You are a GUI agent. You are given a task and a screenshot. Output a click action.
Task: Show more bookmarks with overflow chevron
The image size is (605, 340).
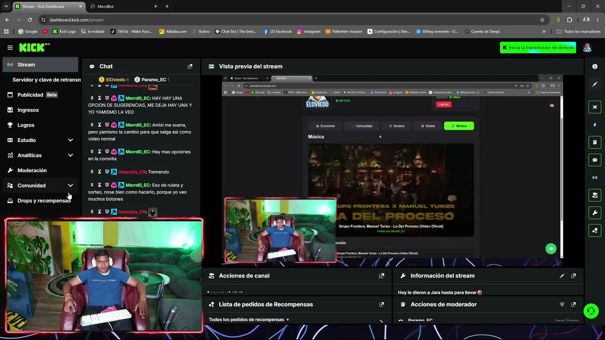[x=544, y=32]
